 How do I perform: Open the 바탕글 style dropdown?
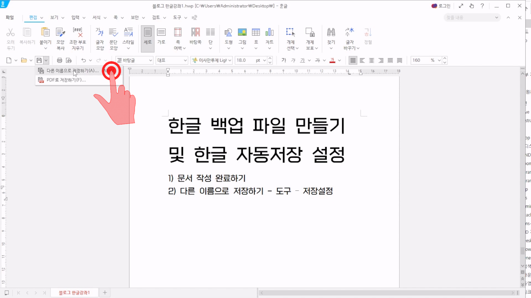coord(150,60)
